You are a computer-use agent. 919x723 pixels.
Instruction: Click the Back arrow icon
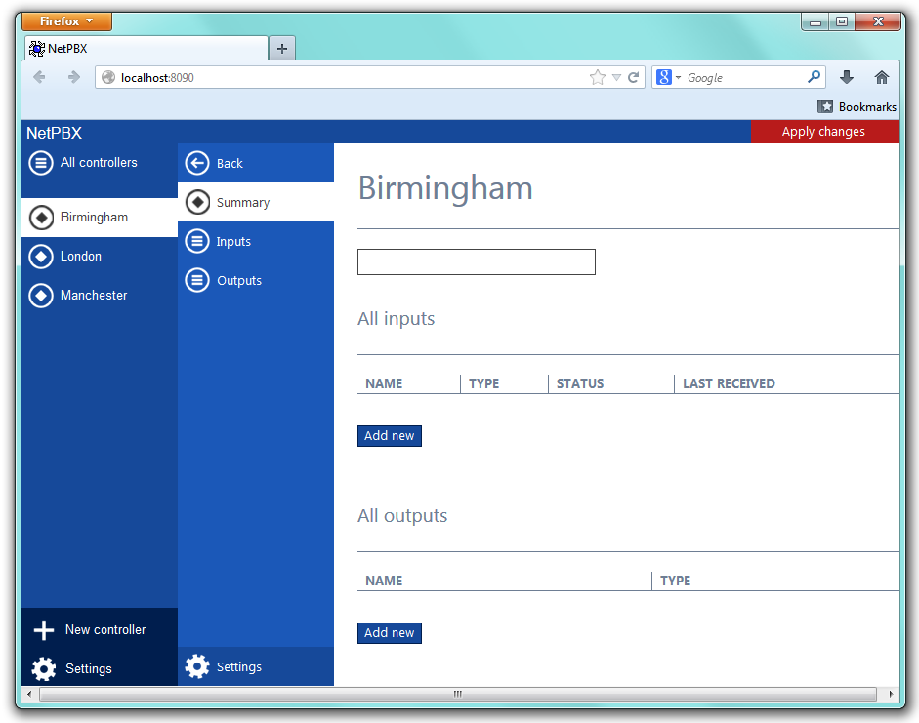(197, 164)
